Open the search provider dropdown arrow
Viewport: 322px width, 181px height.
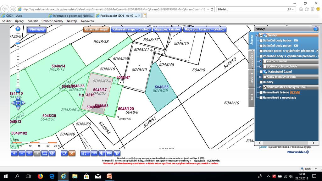point(293,9)
